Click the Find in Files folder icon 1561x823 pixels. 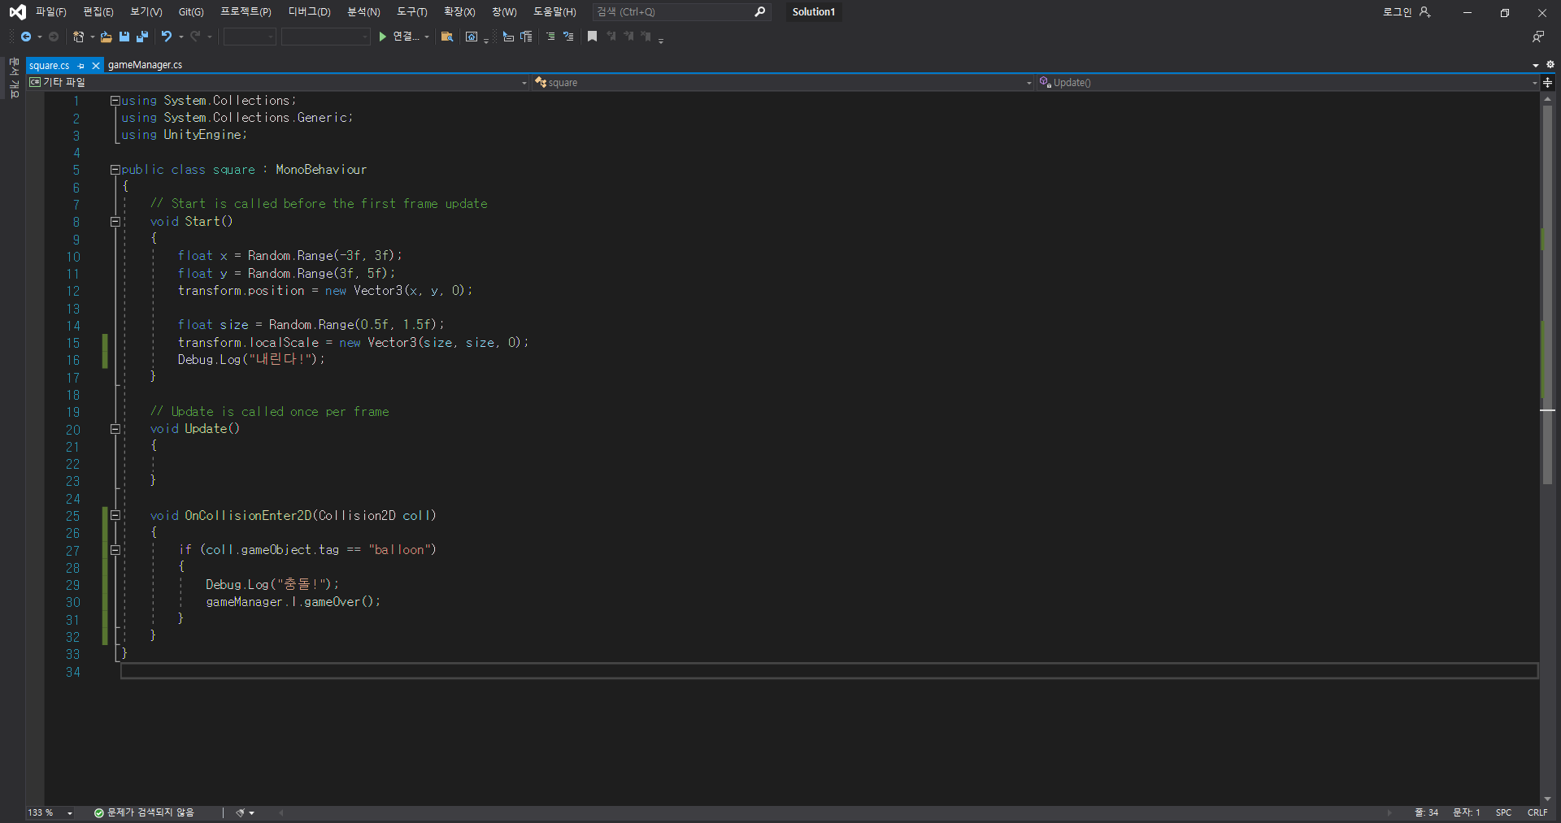click(446, 37)
